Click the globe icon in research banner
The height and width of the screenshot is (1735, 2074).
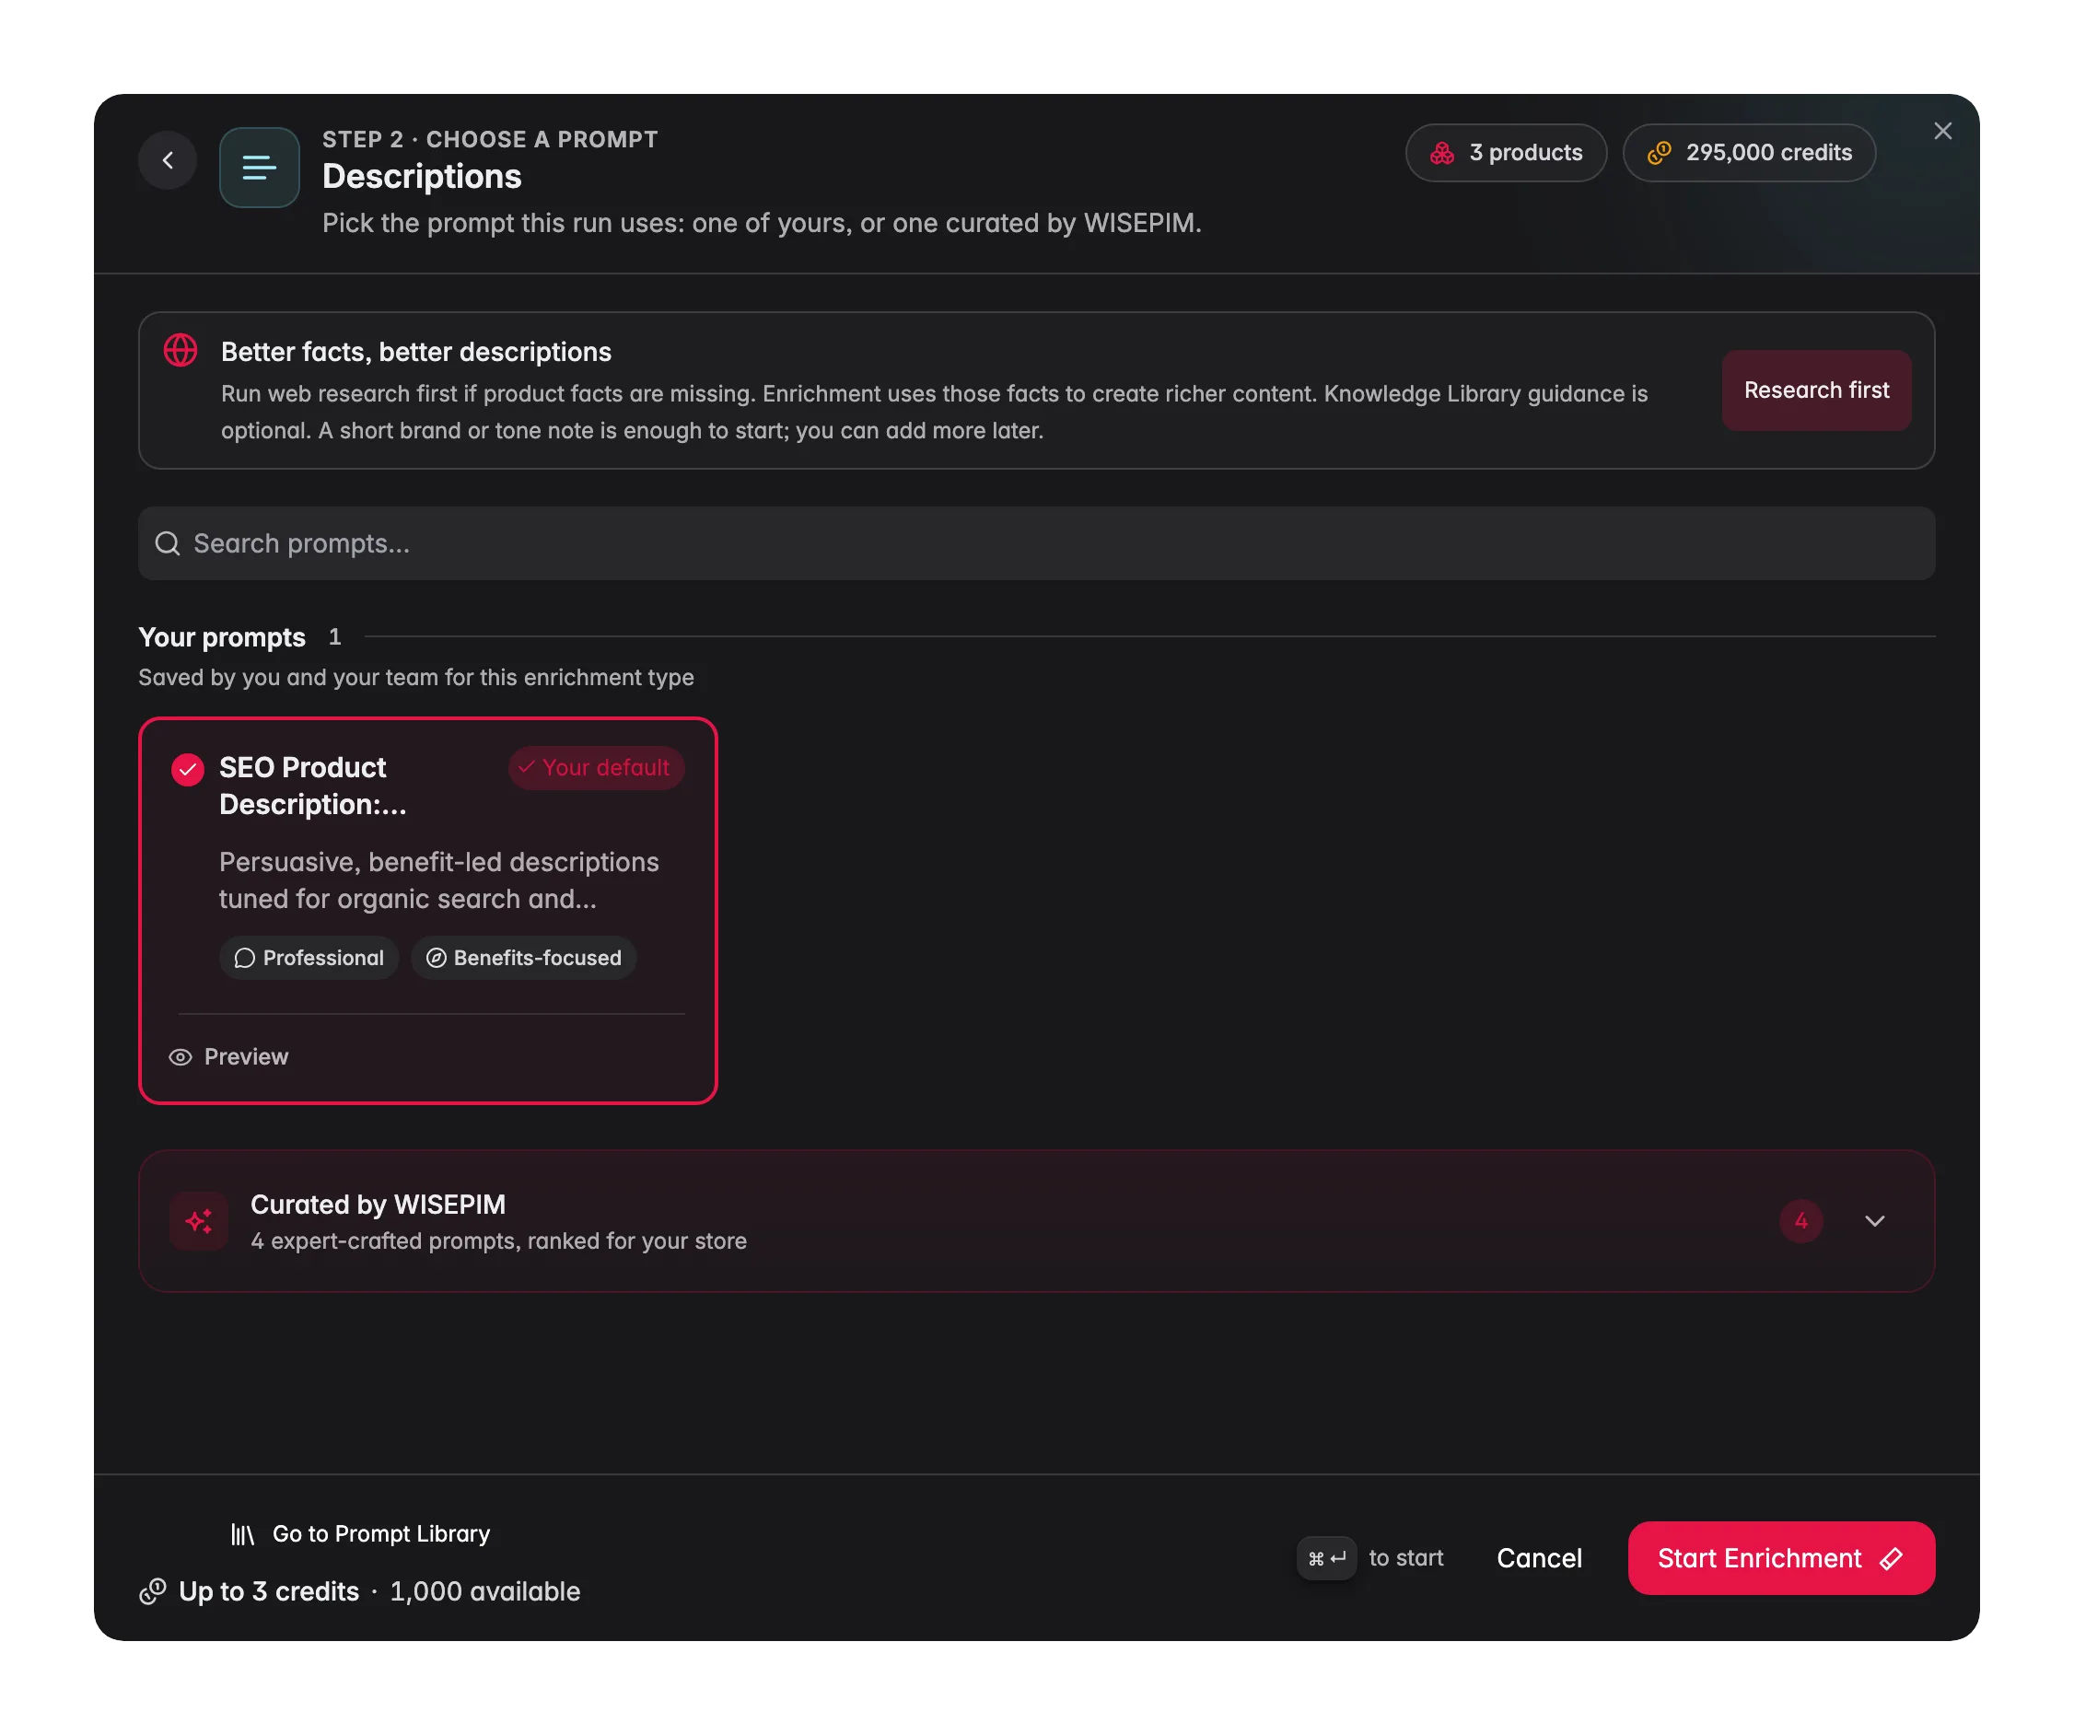(181, 350)
